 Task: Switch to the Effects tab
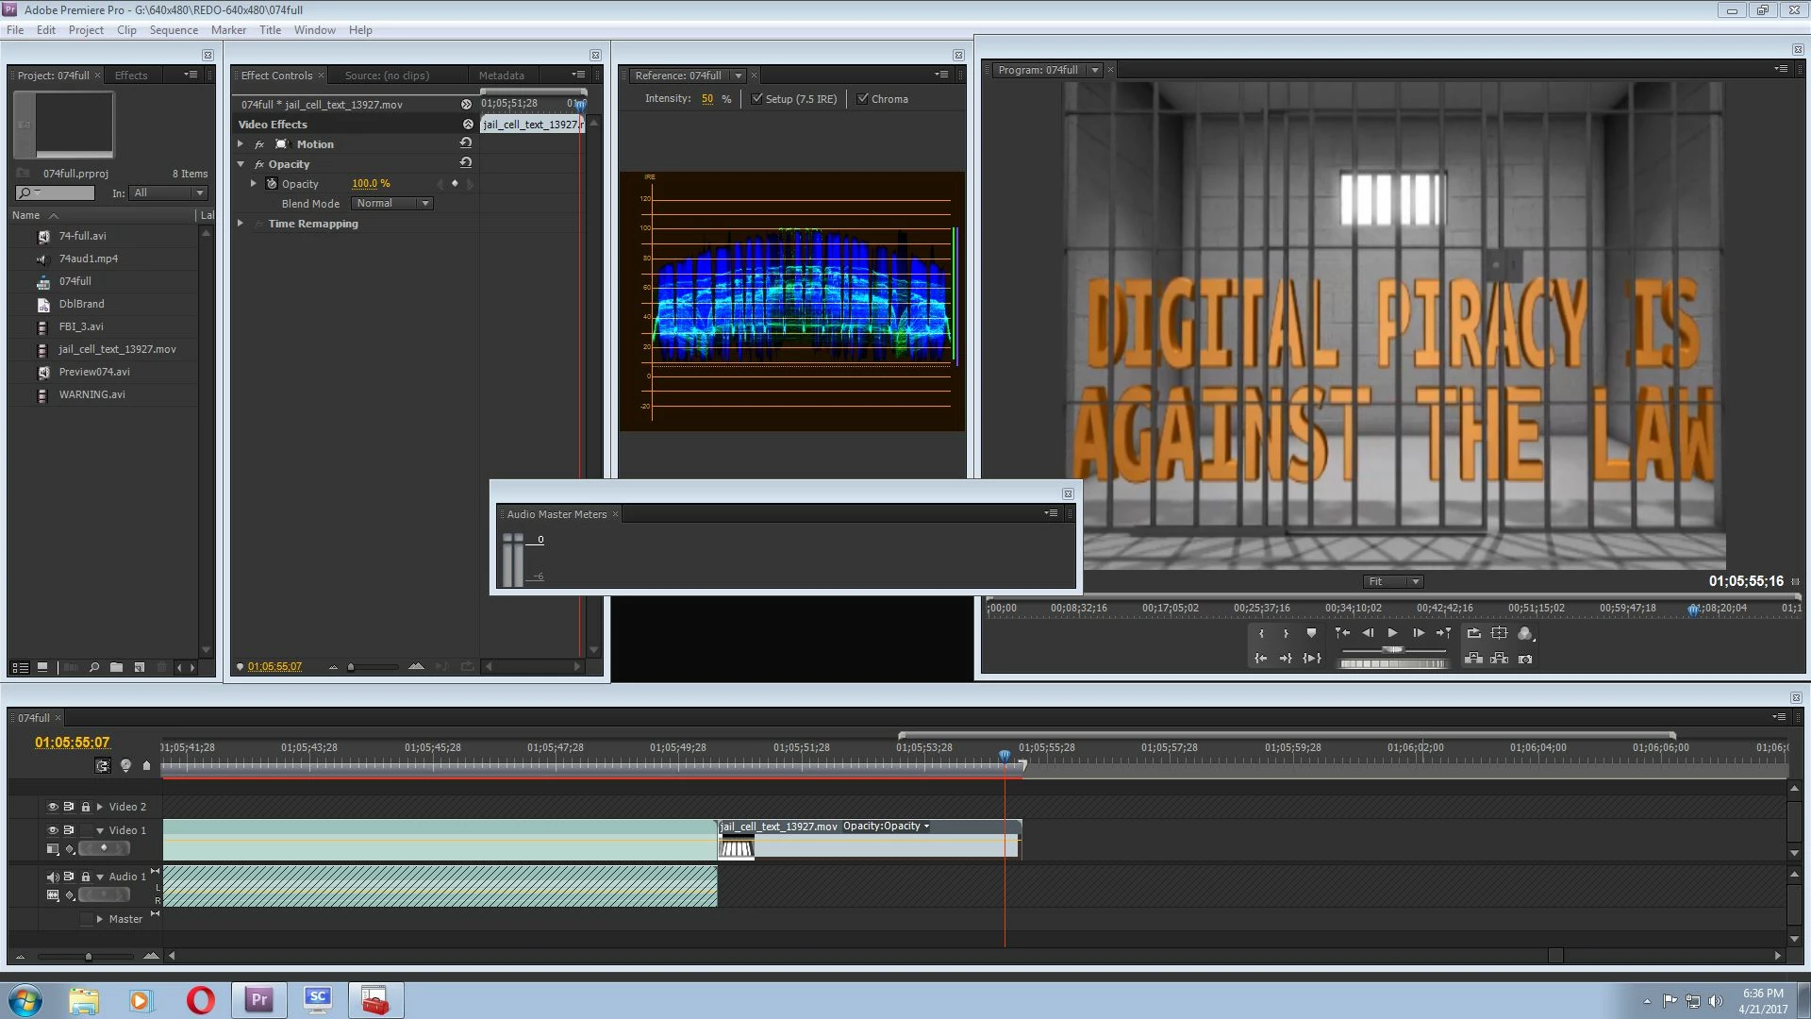[x=131, y=75]
